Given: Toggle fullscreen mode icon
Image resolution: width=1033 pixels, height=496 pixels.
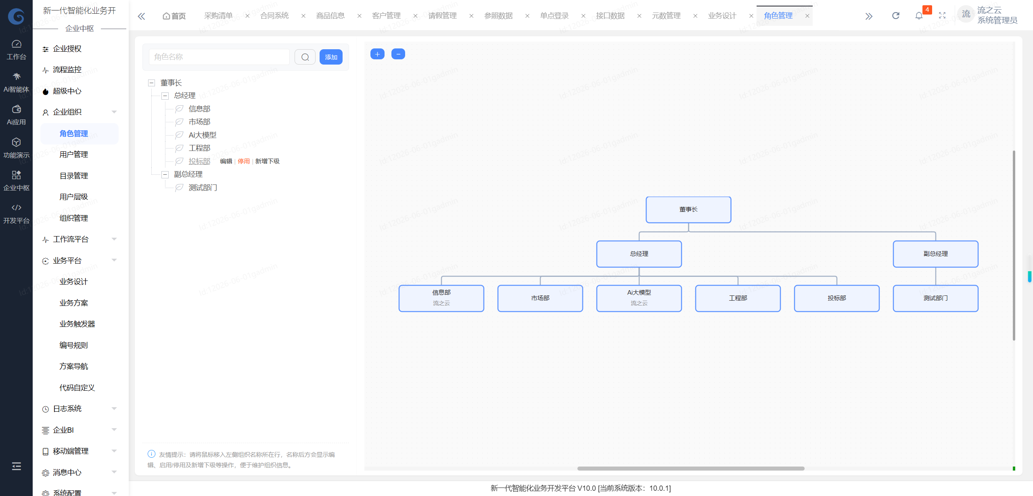Looking at the screenshot, I should [x=942, y=16].
